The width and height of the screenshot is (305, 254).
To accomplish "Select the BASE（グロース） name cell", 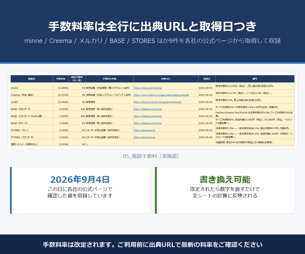I will pos(32,121).
